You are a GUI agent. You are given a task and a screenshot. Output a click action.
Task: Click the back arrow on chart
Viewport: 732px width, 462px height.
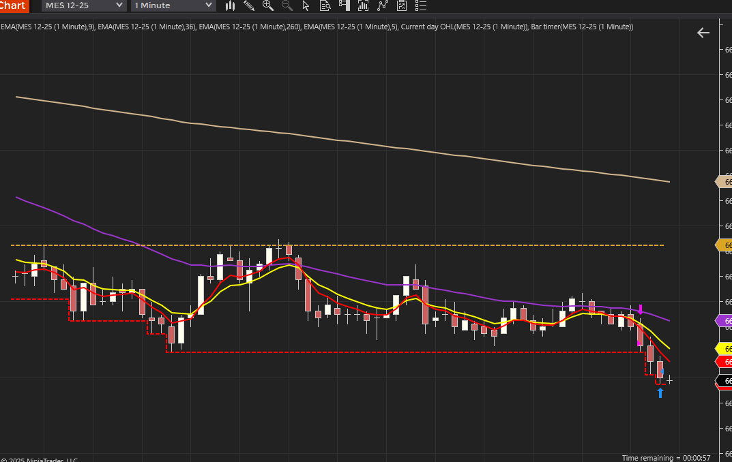pos(703,33)
